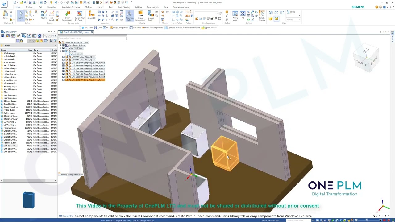Start a new Sketch from the ribbon
The height and width of the screenshot is (222, 395).
pos(44,15)
